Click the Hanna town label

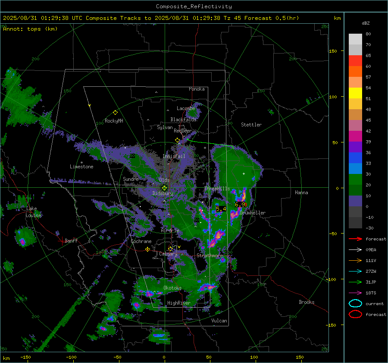tap(301, 193)
